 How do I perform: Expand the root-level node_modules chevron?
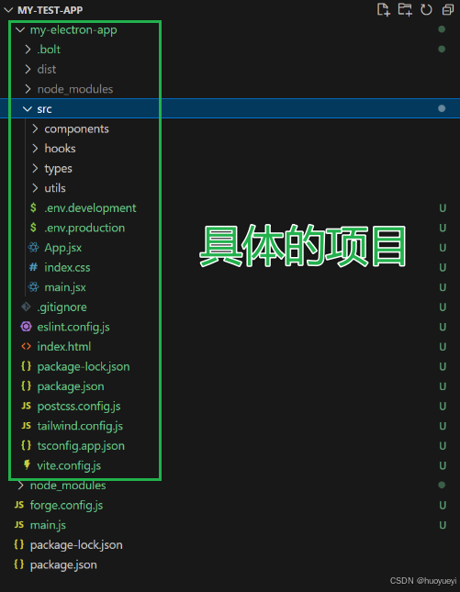pos(20,486)
